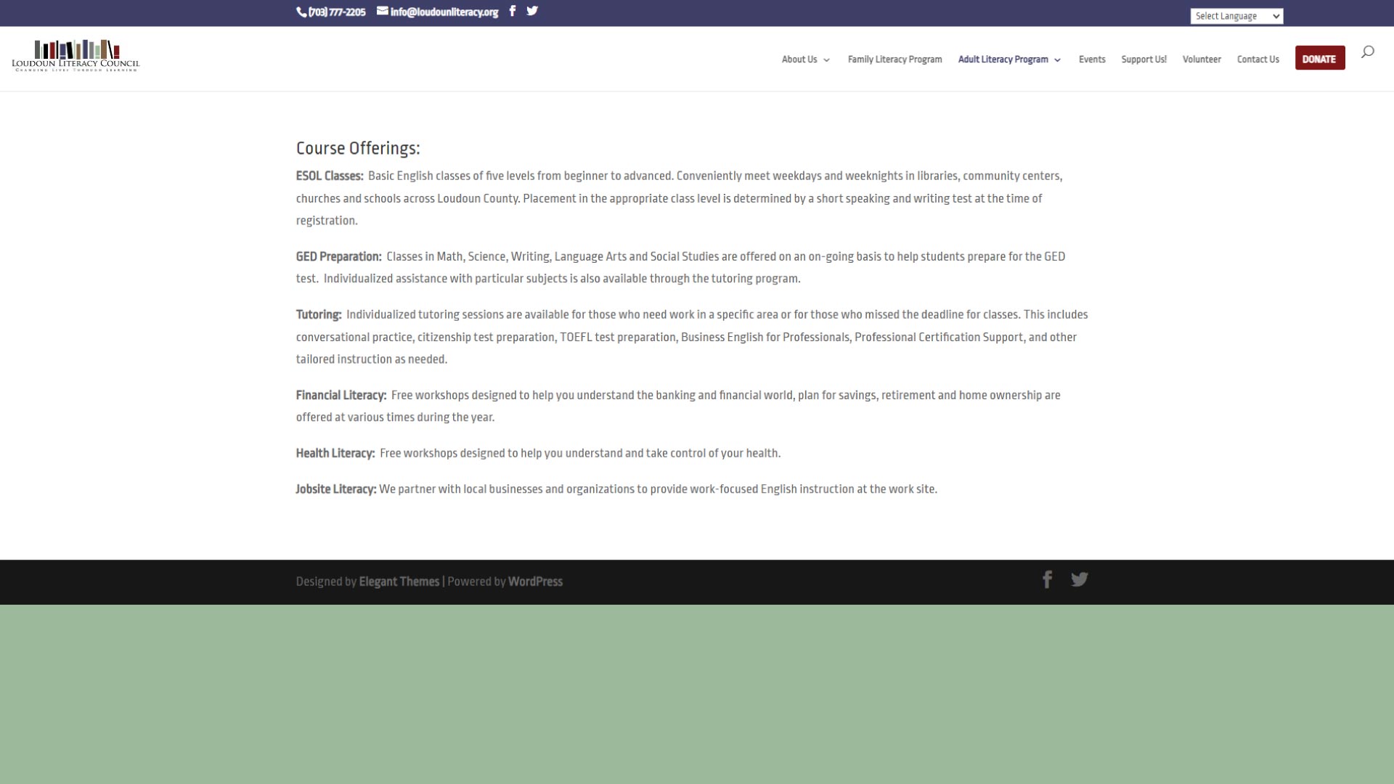Viewport: 1394px width, 784px height.
Task: Click the Facebook icon in footer
Action: click(1047, 579)
